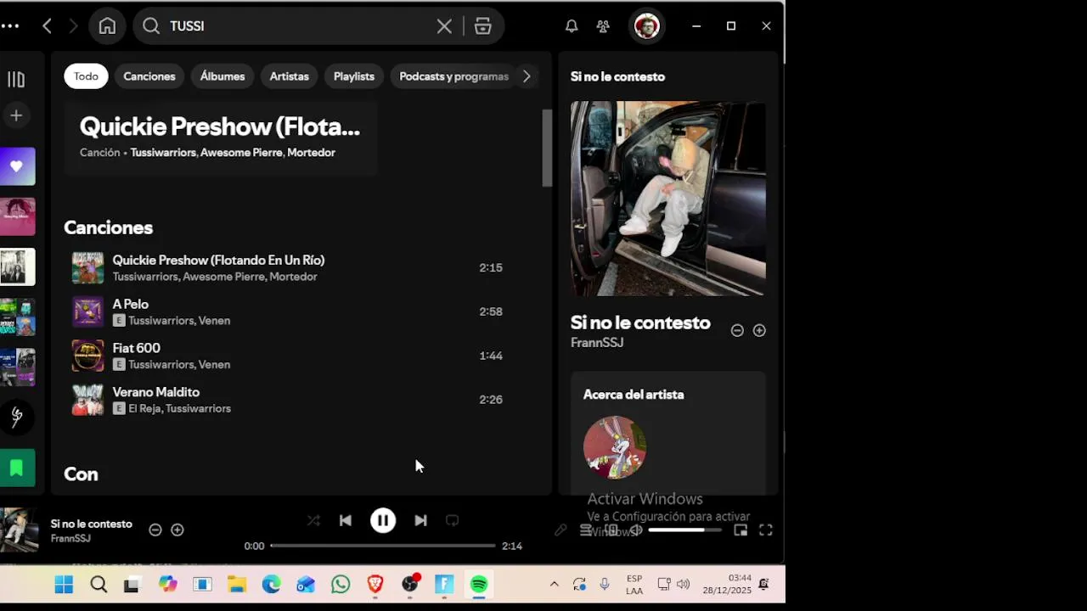Mute with the speaker icon
The height and width of the screenshot is (611, 1087).
(x=635, y=530)
